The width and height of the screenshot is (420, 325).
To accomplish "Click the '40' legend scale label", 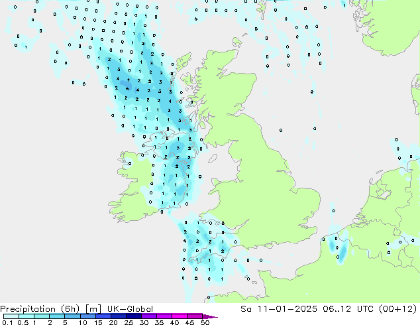I will tap(174, 322).
